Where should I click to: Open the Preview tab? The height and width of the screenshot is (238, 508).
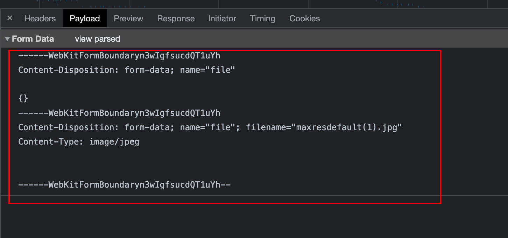[x=128, y=19]
